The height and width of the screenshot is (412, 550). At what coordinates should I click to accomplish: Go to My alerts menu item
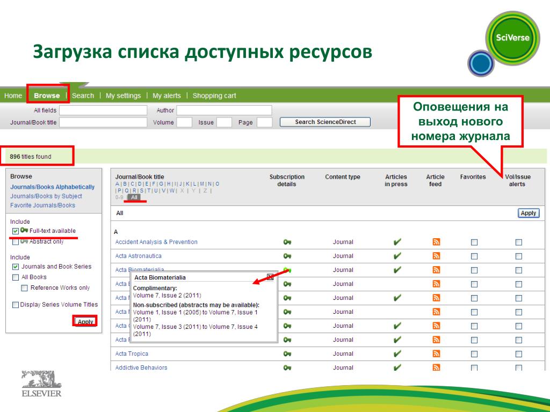(x=167, y=95)
